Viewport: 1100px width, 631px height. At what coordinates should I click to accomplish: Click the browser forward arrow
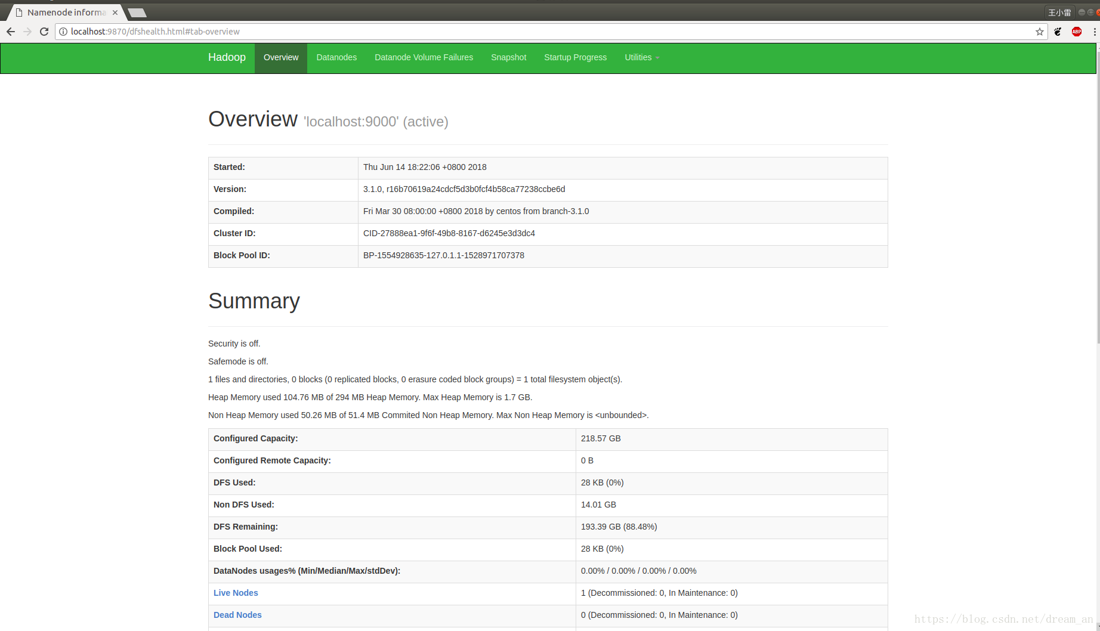pyautogui.click(x=27, y=32)
